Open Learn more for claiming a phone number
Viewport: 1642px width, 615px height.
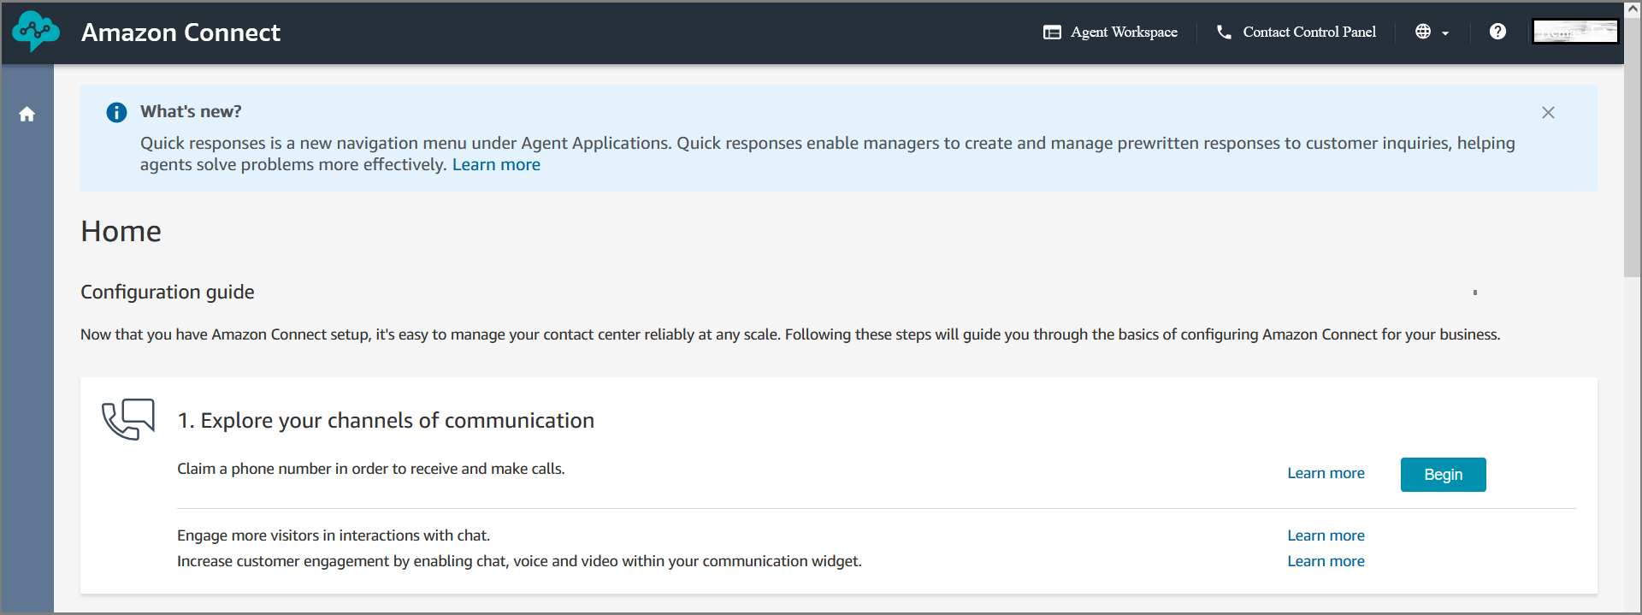1326,473
